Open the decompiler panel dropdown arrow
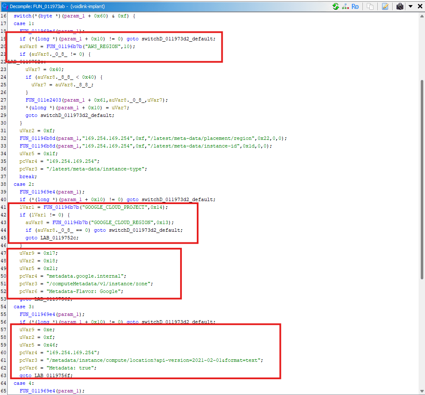 tap(411, 6)
